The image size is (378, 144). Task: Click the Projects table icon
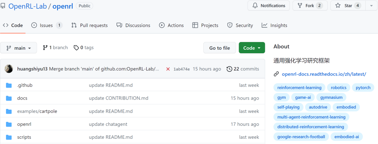click(195, 25)
